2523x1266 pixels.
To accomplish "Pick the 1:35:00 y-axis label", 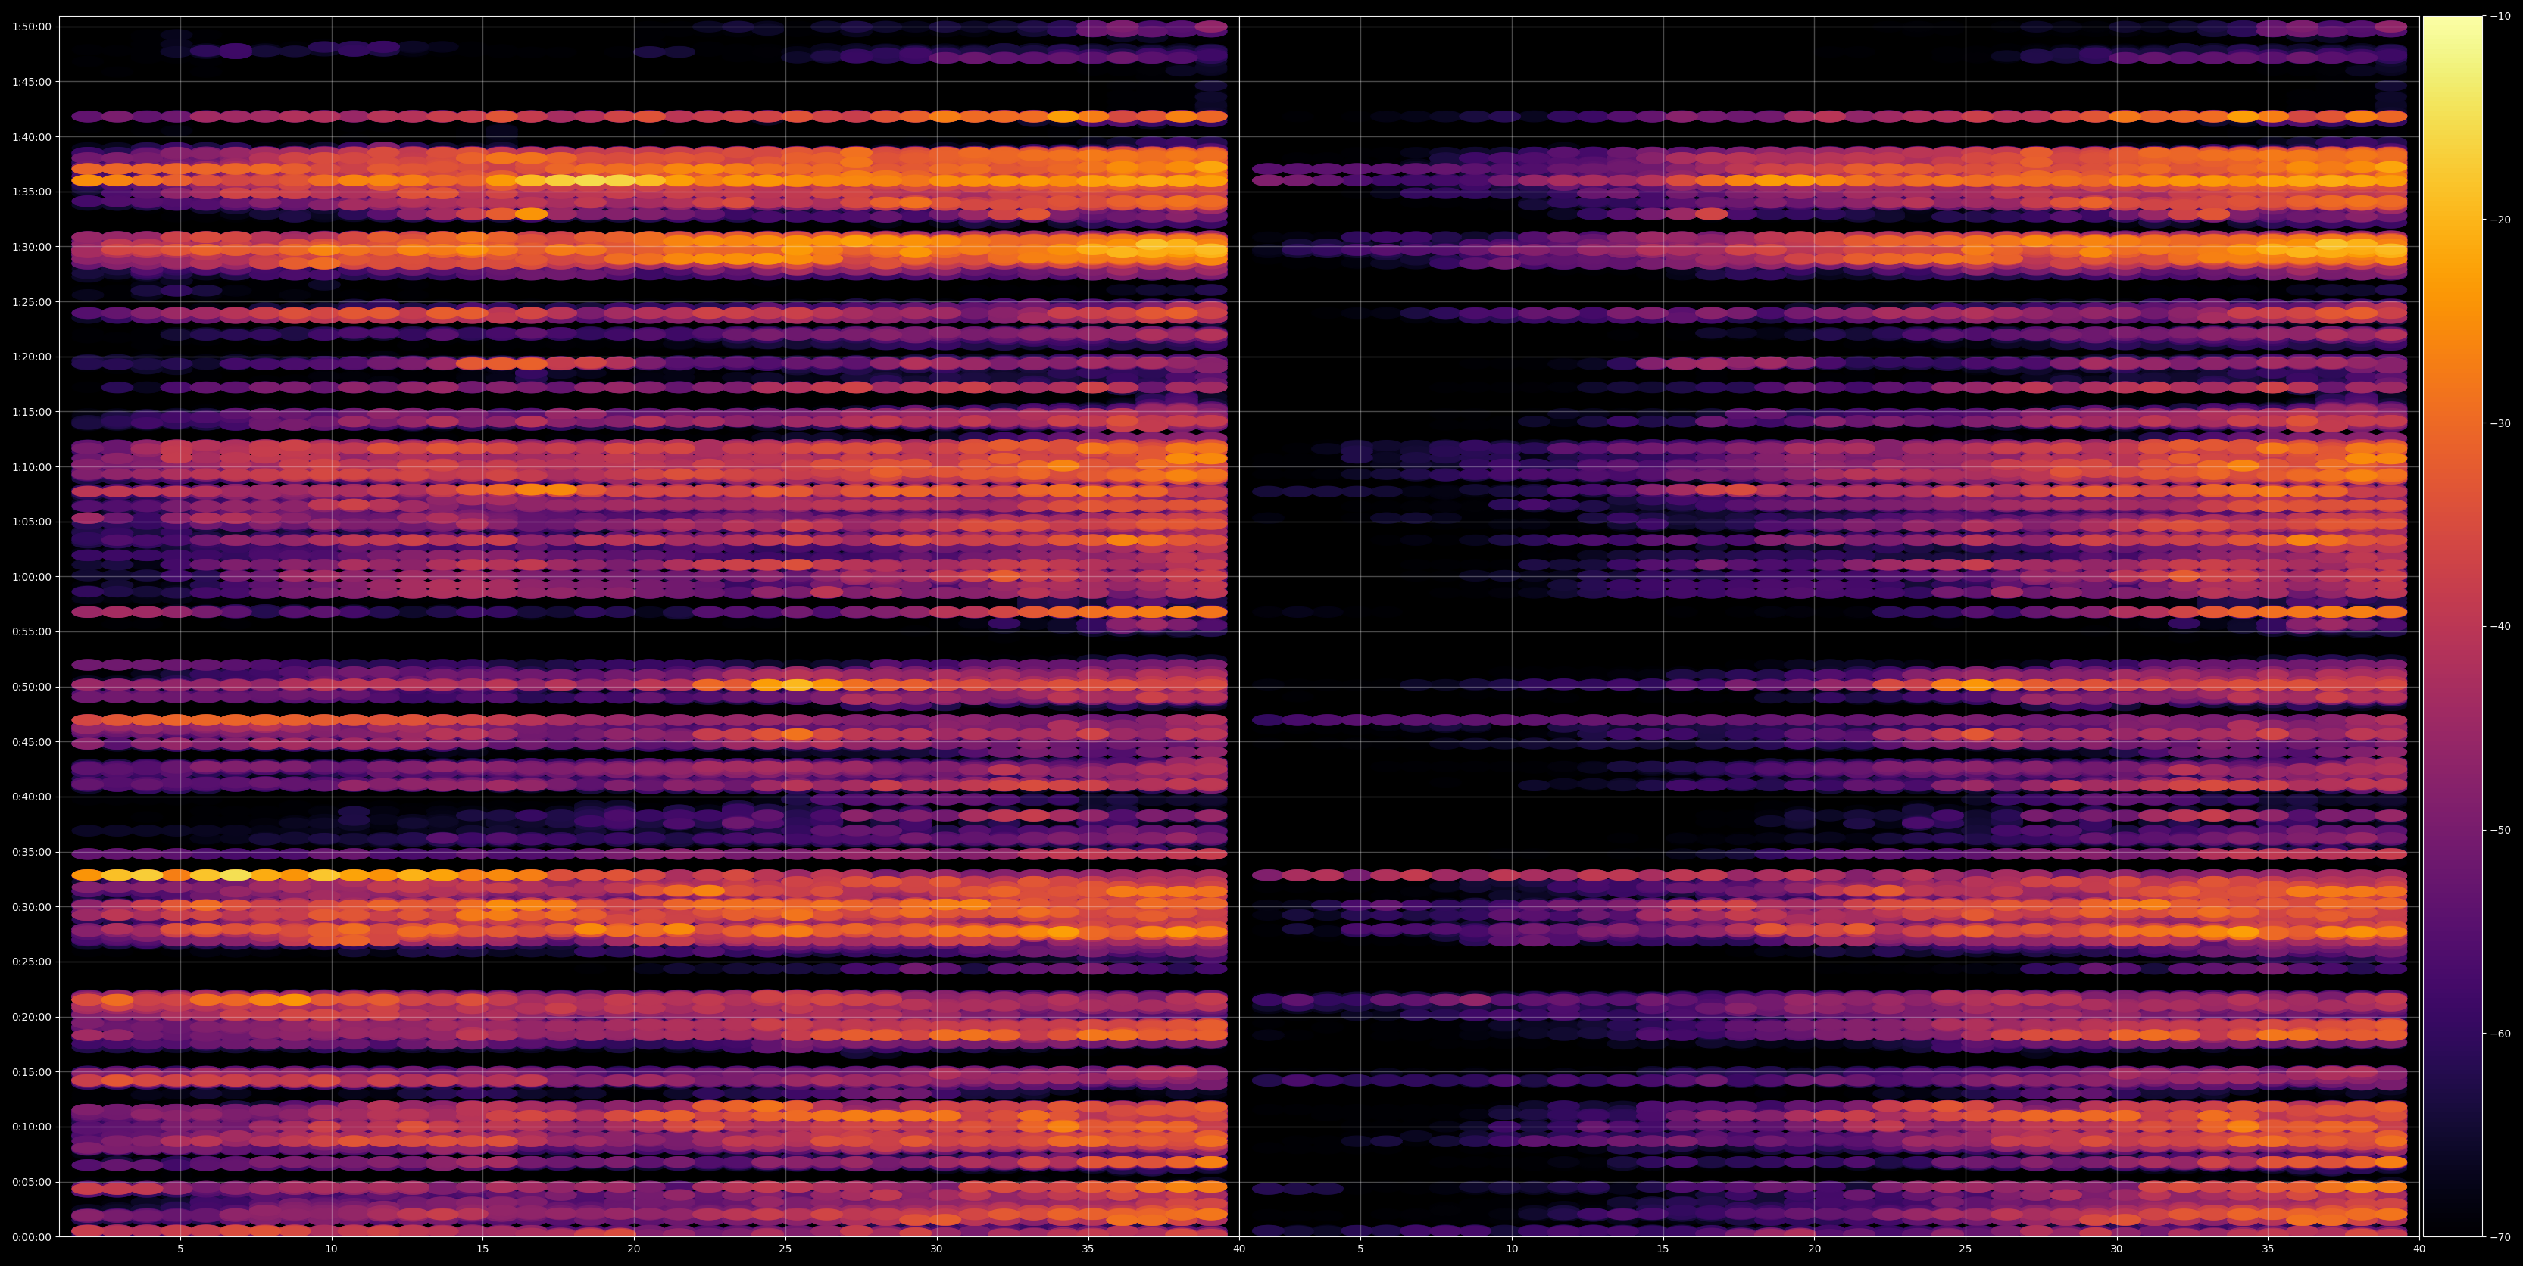I will coord(31,192).
